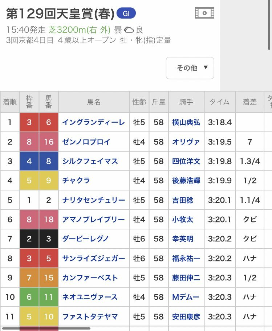Click the red horse number 6 cell
Screen dimensions: 272x331
click(49, 122)
